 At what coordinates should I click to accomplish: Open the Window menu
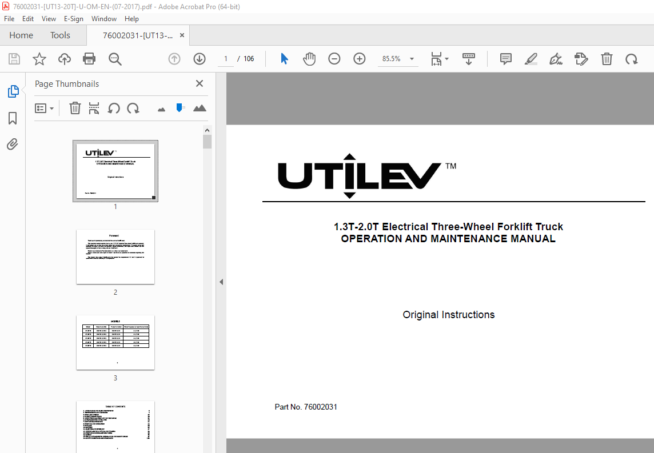pyautogui.click(x=104, y=19)
